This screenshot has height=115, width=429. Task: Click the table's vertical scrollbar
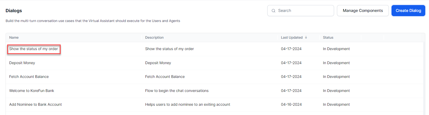pos(424,77)
